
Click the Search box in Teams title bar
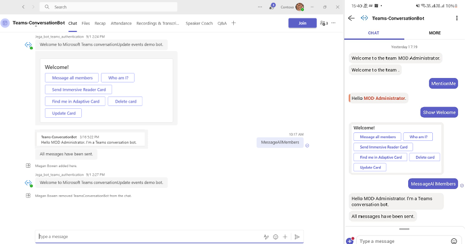click(108, 7)
